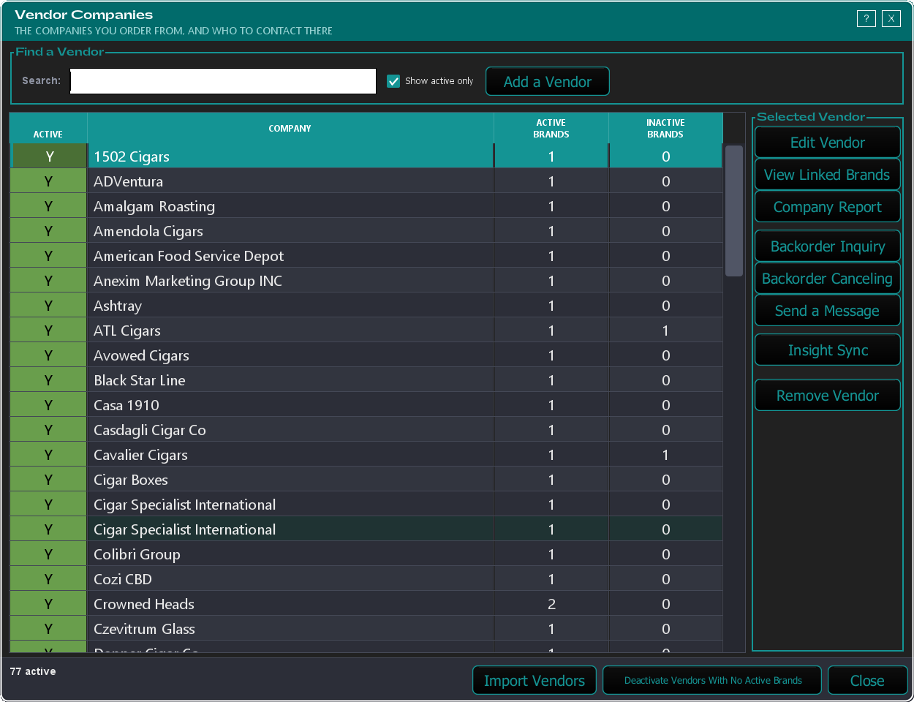Image resolution: width=914 pixels, height=702 pixels.
Task: Sort by the COMPANY column header
Action: click(290, 128)
